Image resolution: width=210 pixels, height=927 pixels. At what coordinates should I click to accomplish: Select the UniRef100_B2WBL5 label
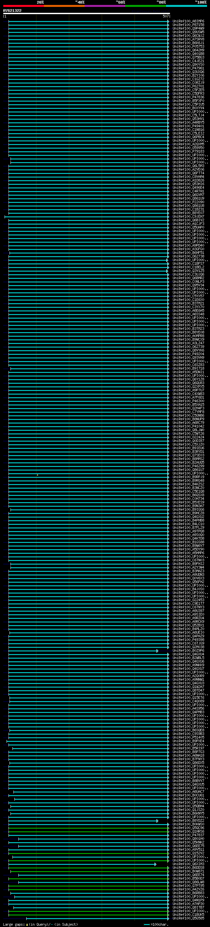point(188,658)
